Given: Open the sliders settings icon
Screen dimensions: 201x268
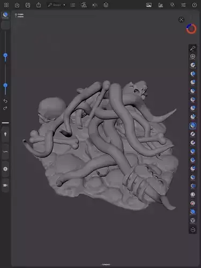Looking at the screenshot, I should (x=183, y=5).
